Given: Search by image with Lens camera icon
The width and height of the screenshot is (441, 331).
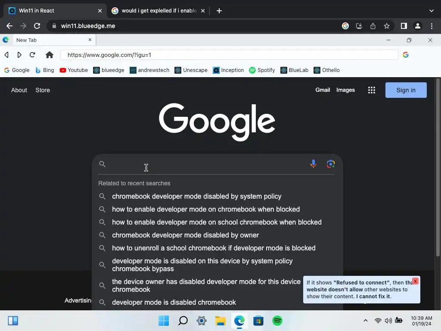Looking at the screenshot, I should (x=330, y=164).
